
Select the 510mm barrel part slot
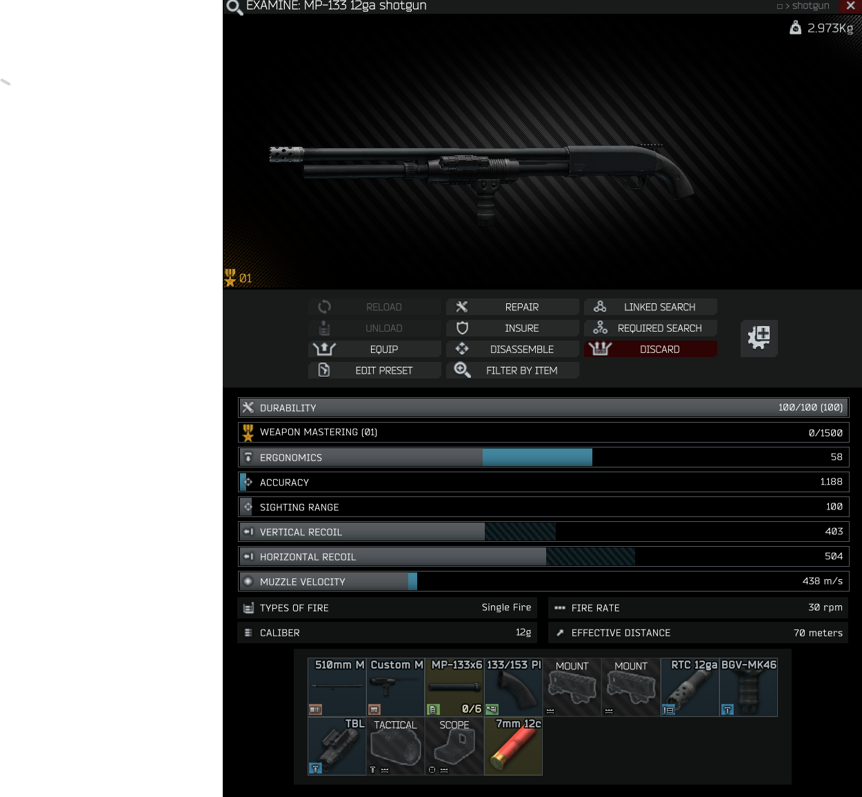(337, 687)
